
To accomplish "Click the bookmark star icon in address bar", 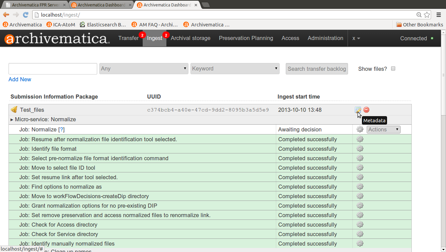I will click(427, 15).
